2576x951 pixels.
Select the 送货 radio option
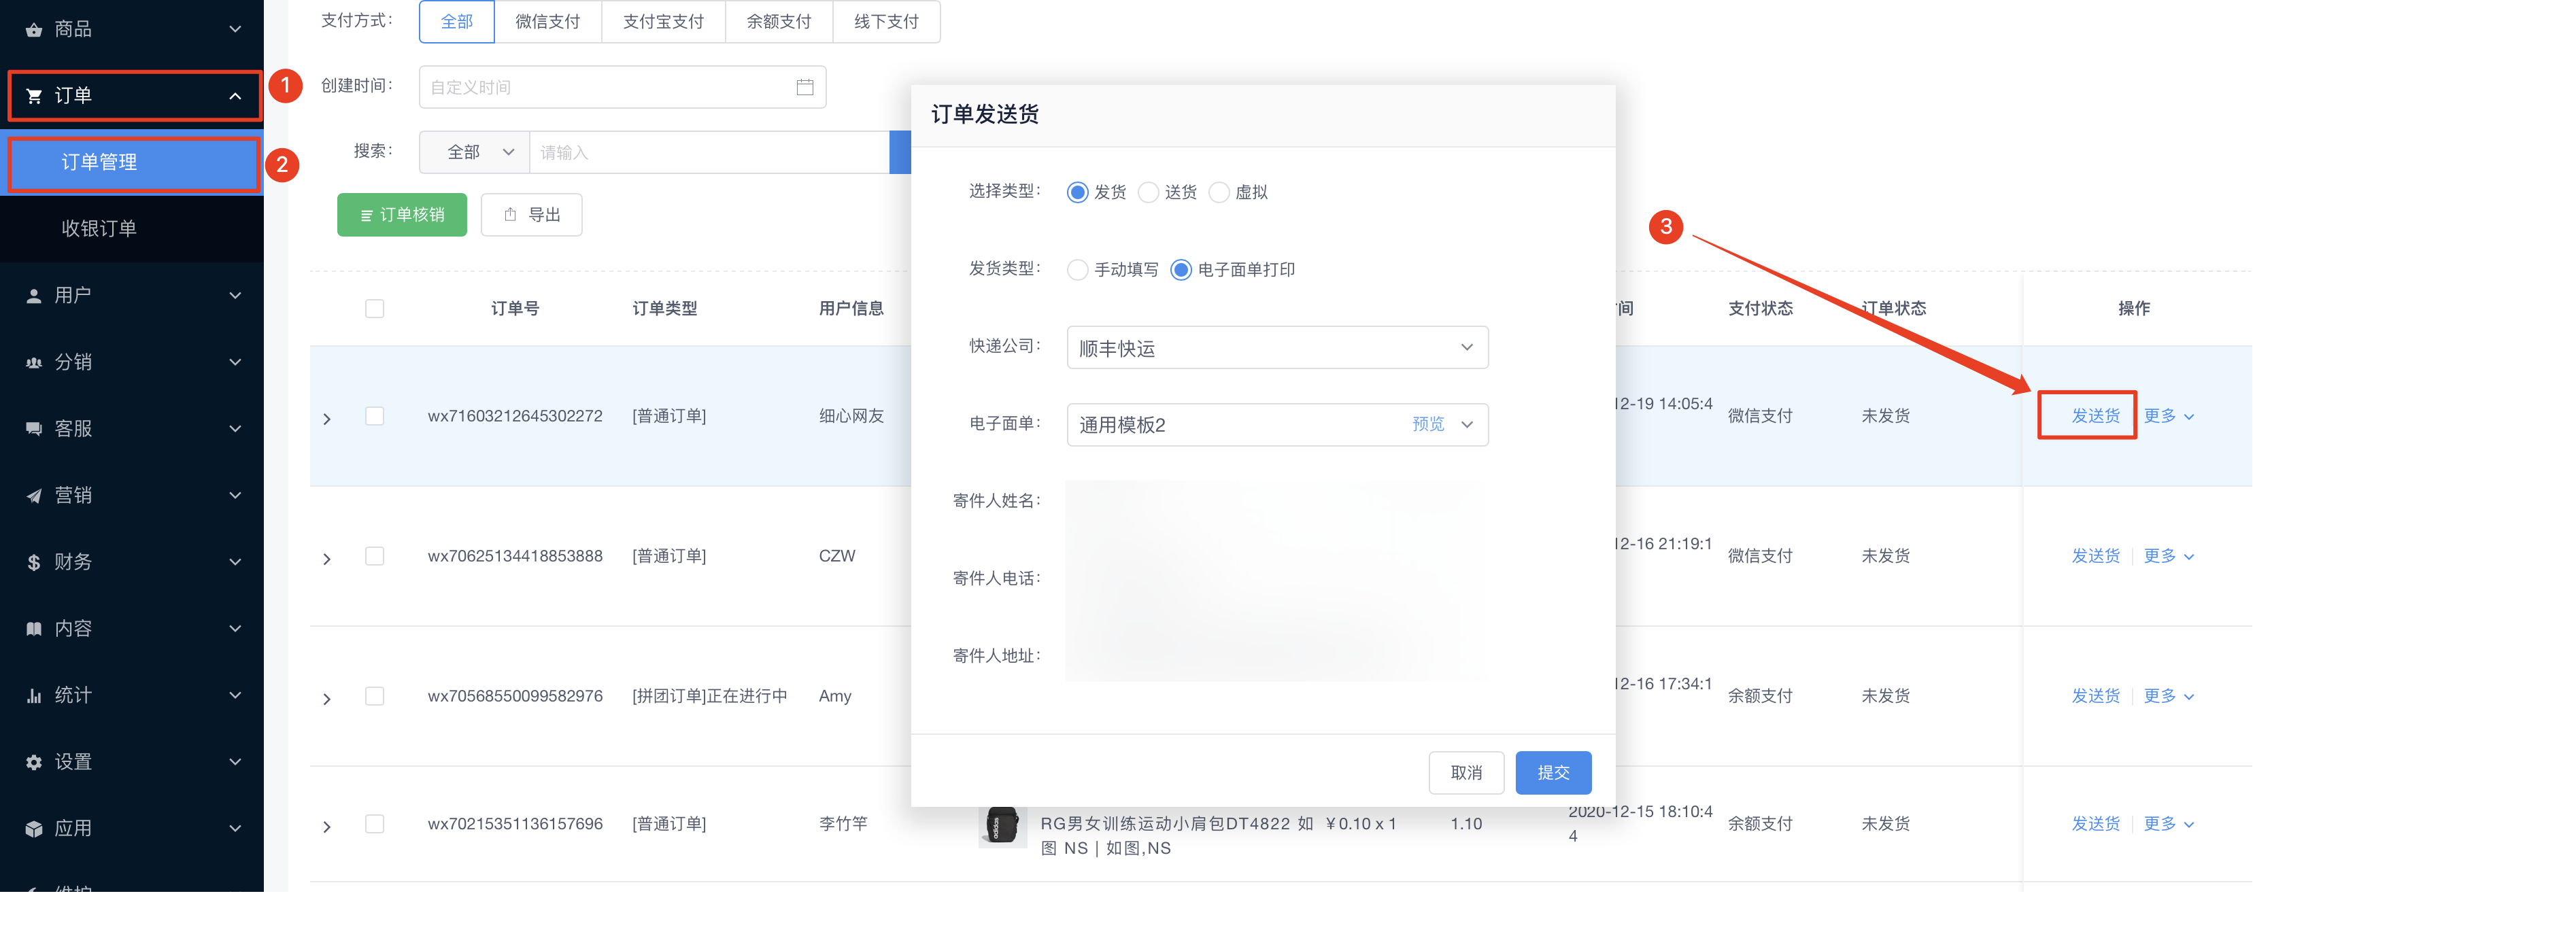pyautogui.click(x=1148, y=192)
